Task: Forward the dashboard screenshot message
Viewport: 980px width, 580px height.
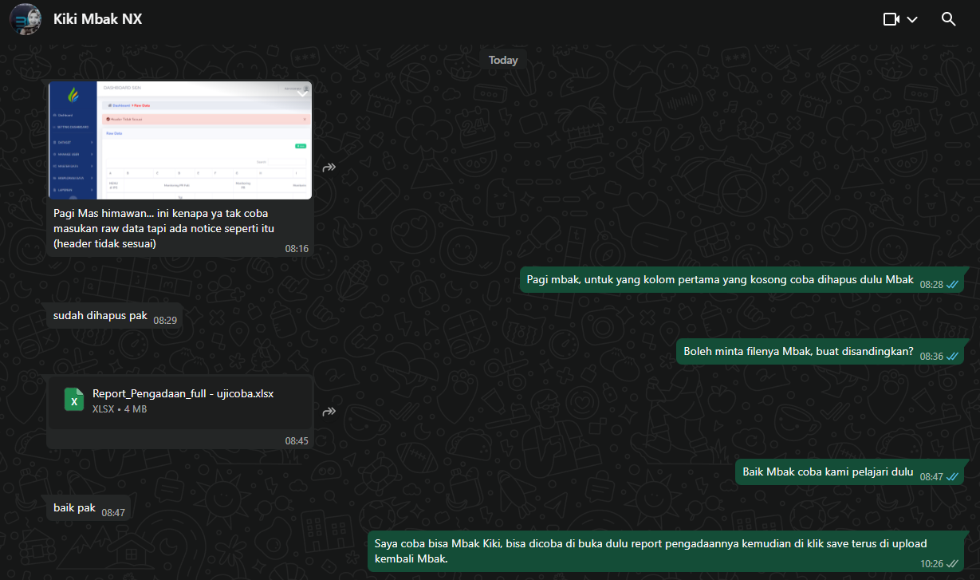Action: [x=329, y=168]
